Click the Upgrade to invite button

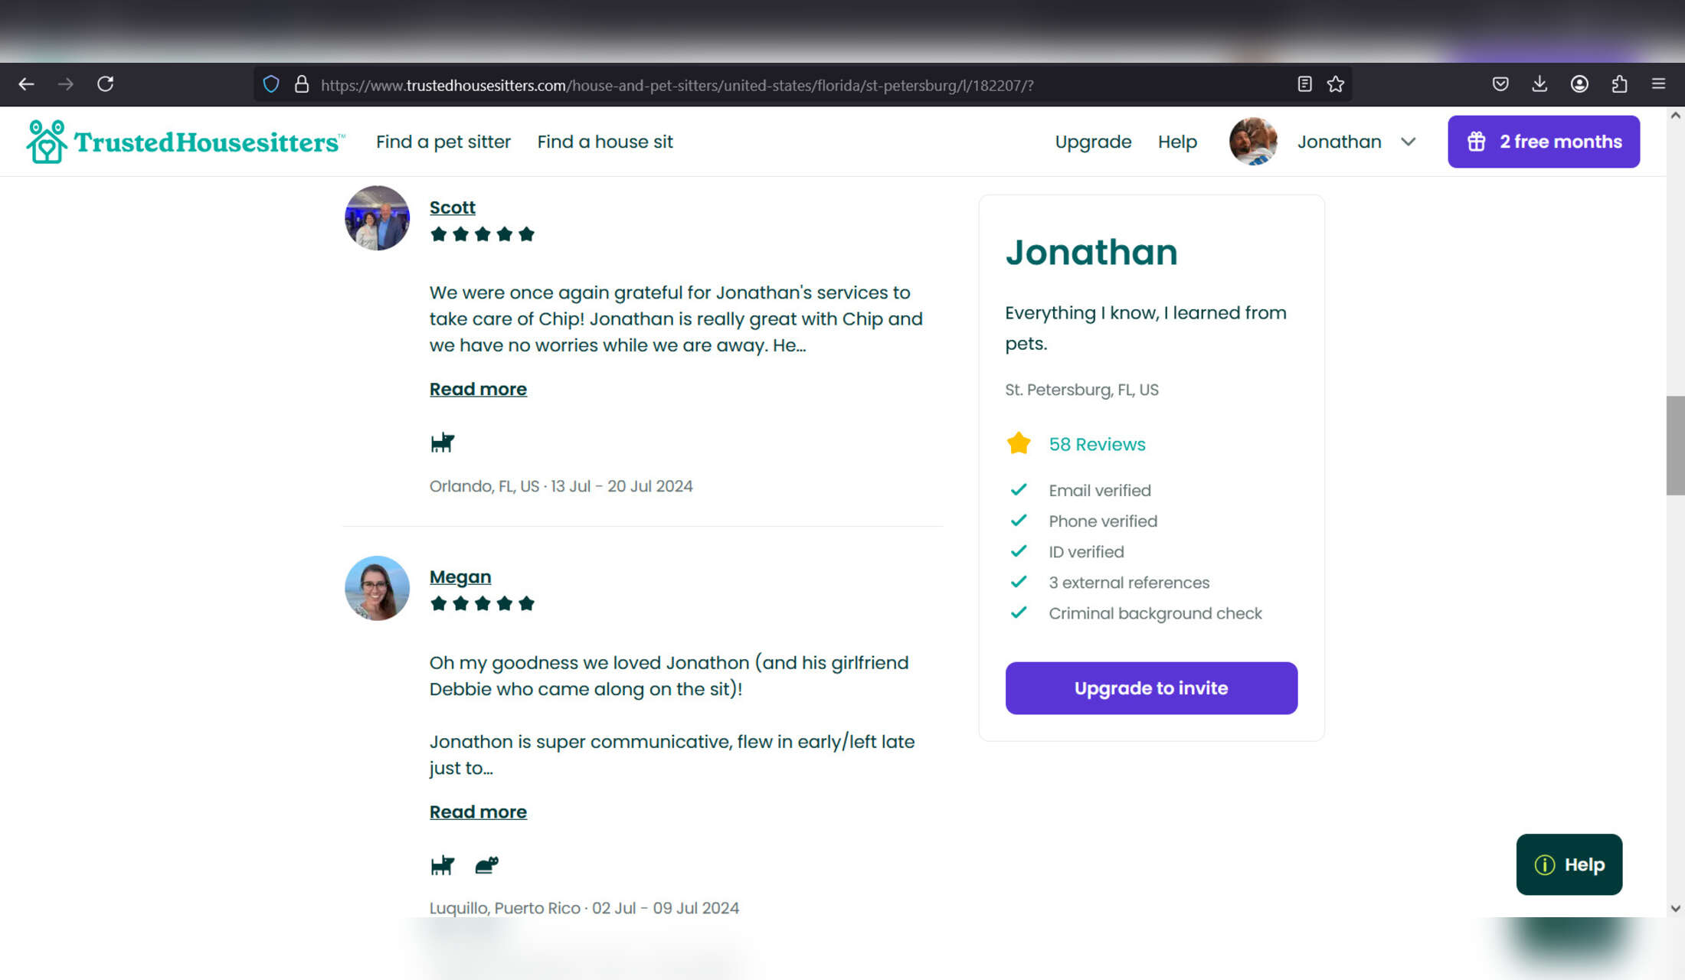(1151, 688)
